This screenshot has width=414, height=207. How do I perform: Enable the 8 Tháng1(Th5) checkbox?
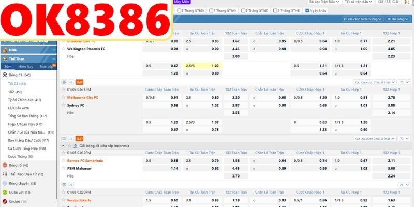click(x=244, y=10)
